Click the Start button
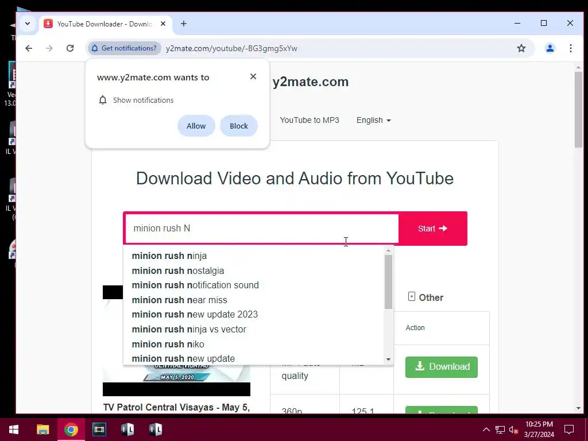This screenshot has height=441, width=588. point(433,229)
